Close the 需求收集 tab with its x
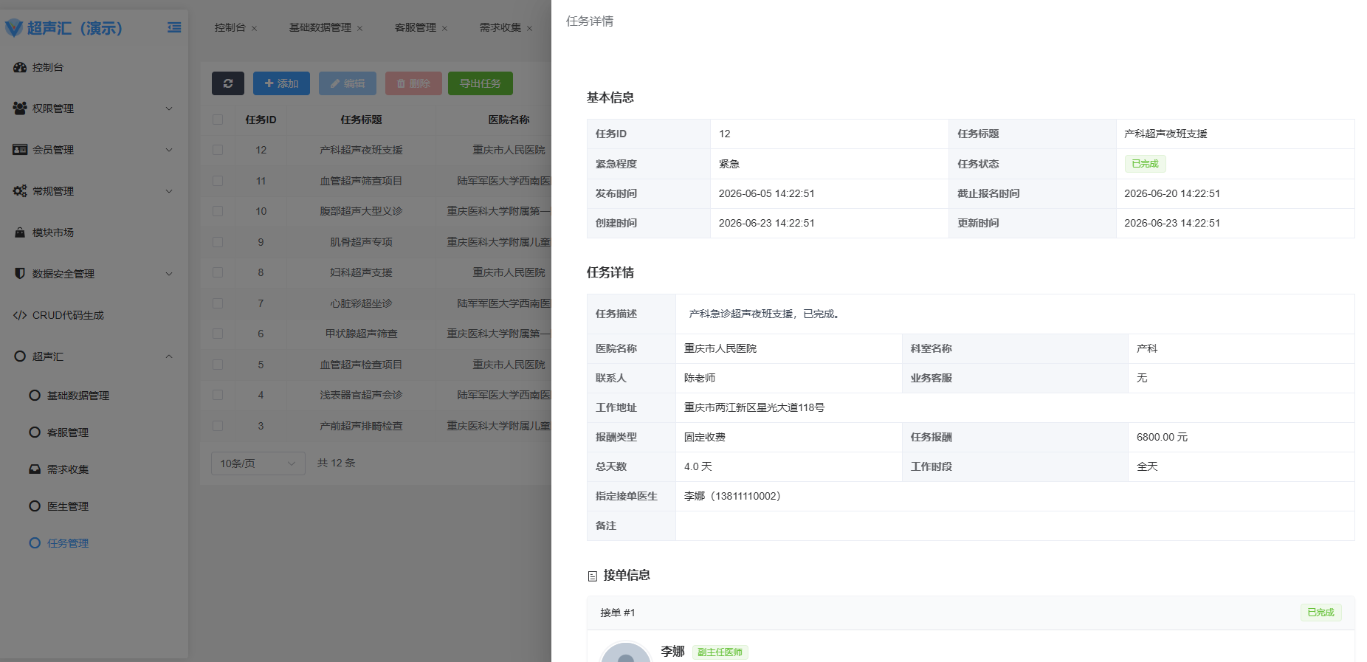Viewport: 1367px width, 662px height. [529, 28]
